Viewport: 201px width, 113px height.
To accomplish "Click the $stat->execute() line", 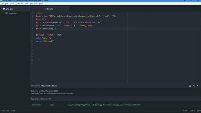I will [x=46, y=29].
